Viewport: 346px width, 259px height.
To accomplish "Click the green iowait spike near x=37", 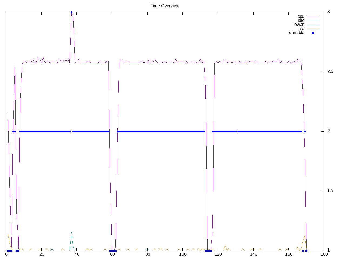I will [x=71, y=233].
